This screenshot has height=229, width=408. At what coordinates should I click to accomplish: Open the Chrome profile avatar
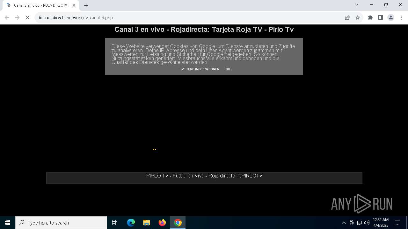click(391, 17)
